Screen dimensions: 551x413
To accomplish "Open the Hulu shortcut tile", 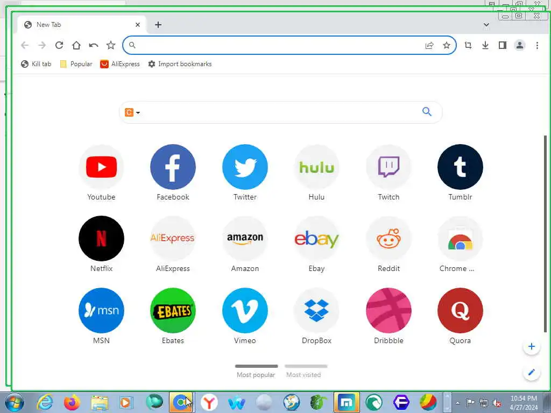I will point(316,172).
